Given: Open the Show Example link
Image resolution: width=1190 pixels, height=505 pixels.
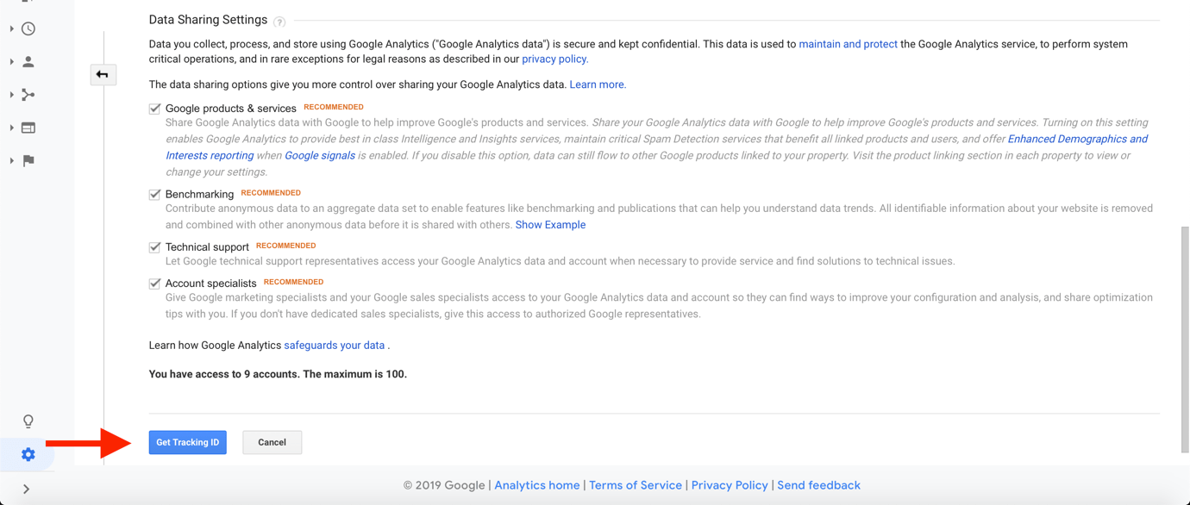Looking at the screenshot, I should pos(550,225).
